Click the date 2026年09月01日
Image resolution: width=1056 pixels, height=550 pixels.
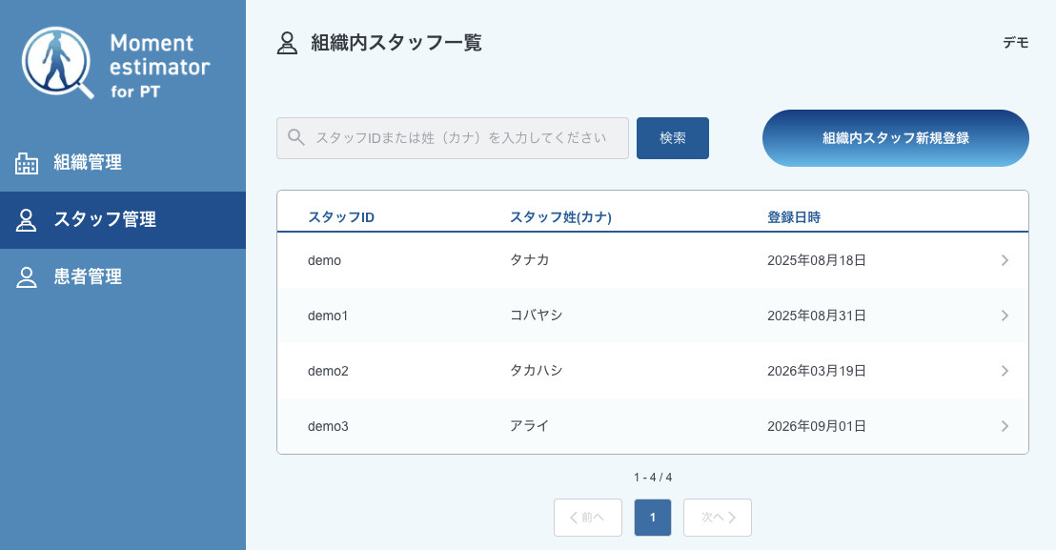tap(817, 426)
